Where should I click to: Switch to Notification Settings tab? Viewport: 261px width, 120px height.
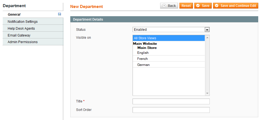[23, 22]
